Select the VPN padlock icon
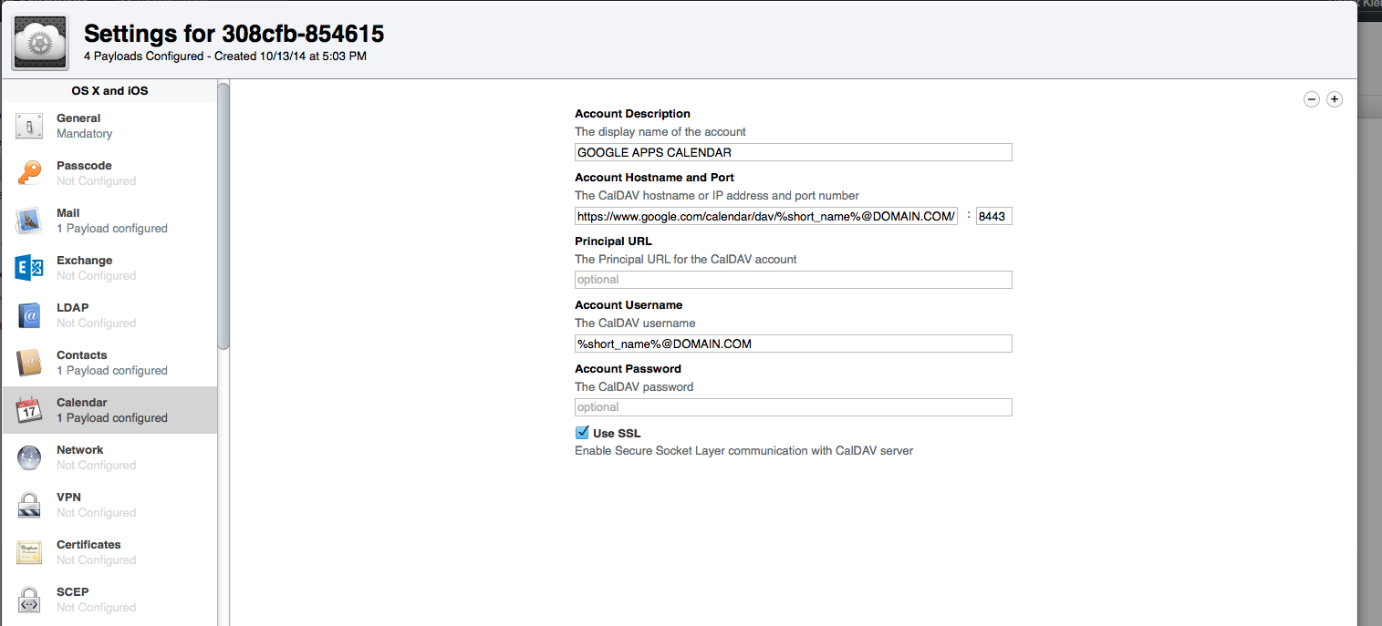1382x626 pixels. coord(29,505)
